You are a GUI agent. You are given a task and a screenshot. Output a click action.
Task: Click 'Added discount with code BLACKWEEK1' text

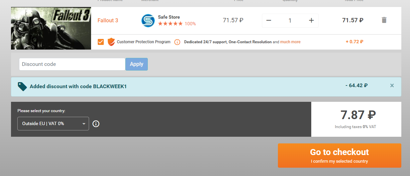pyautogui.click(x=78, y=87)
